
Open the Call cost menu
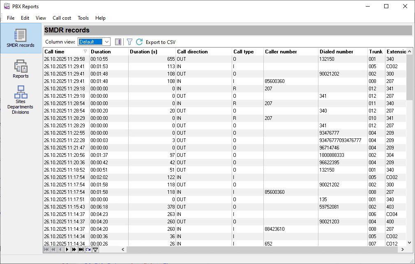coord(62,18)
